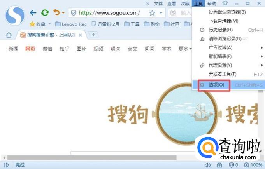Image resolution: width=265 pixels, height=169 pixels.
Task: Bookmark page using the star icon
Action: coord(152,13)
